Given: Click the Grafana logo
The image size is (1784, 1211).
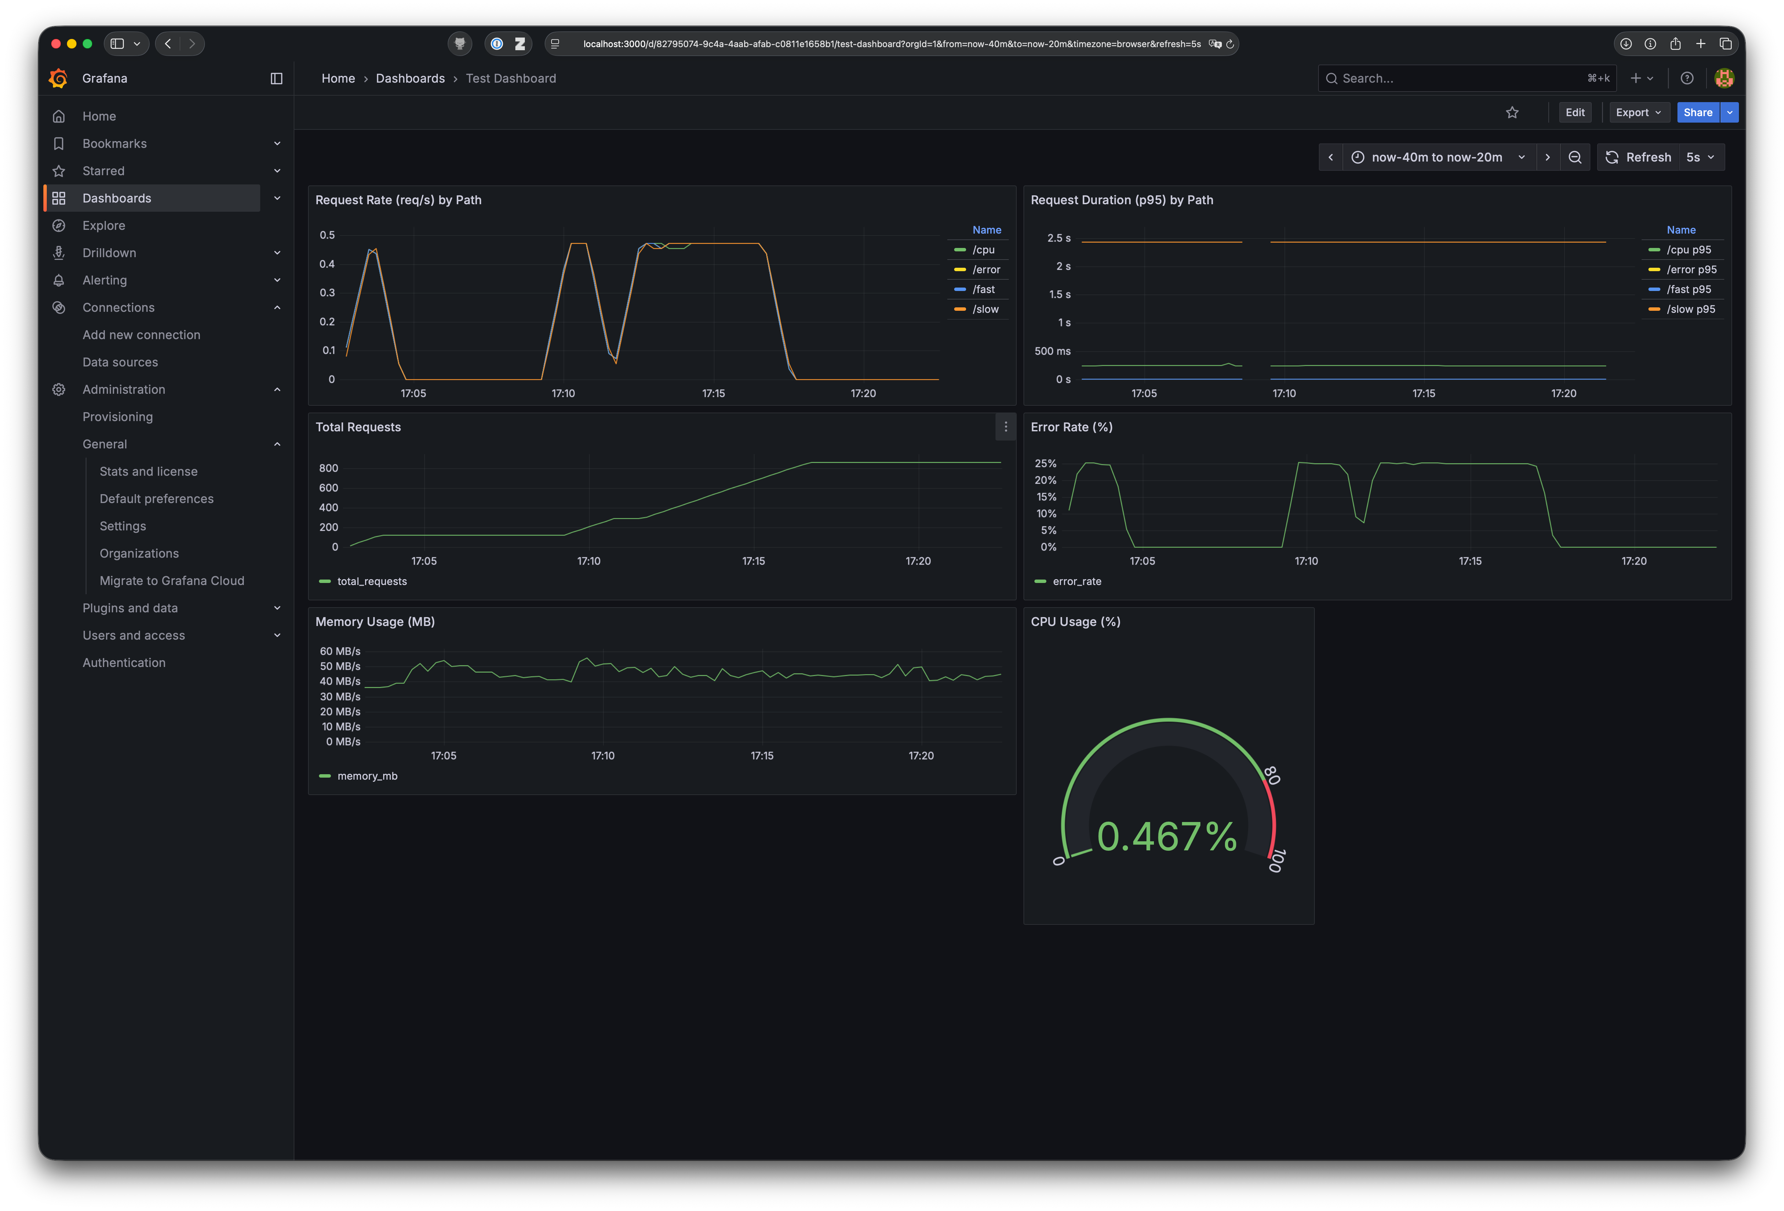Looking at the screenshot, I should (58, 78).
